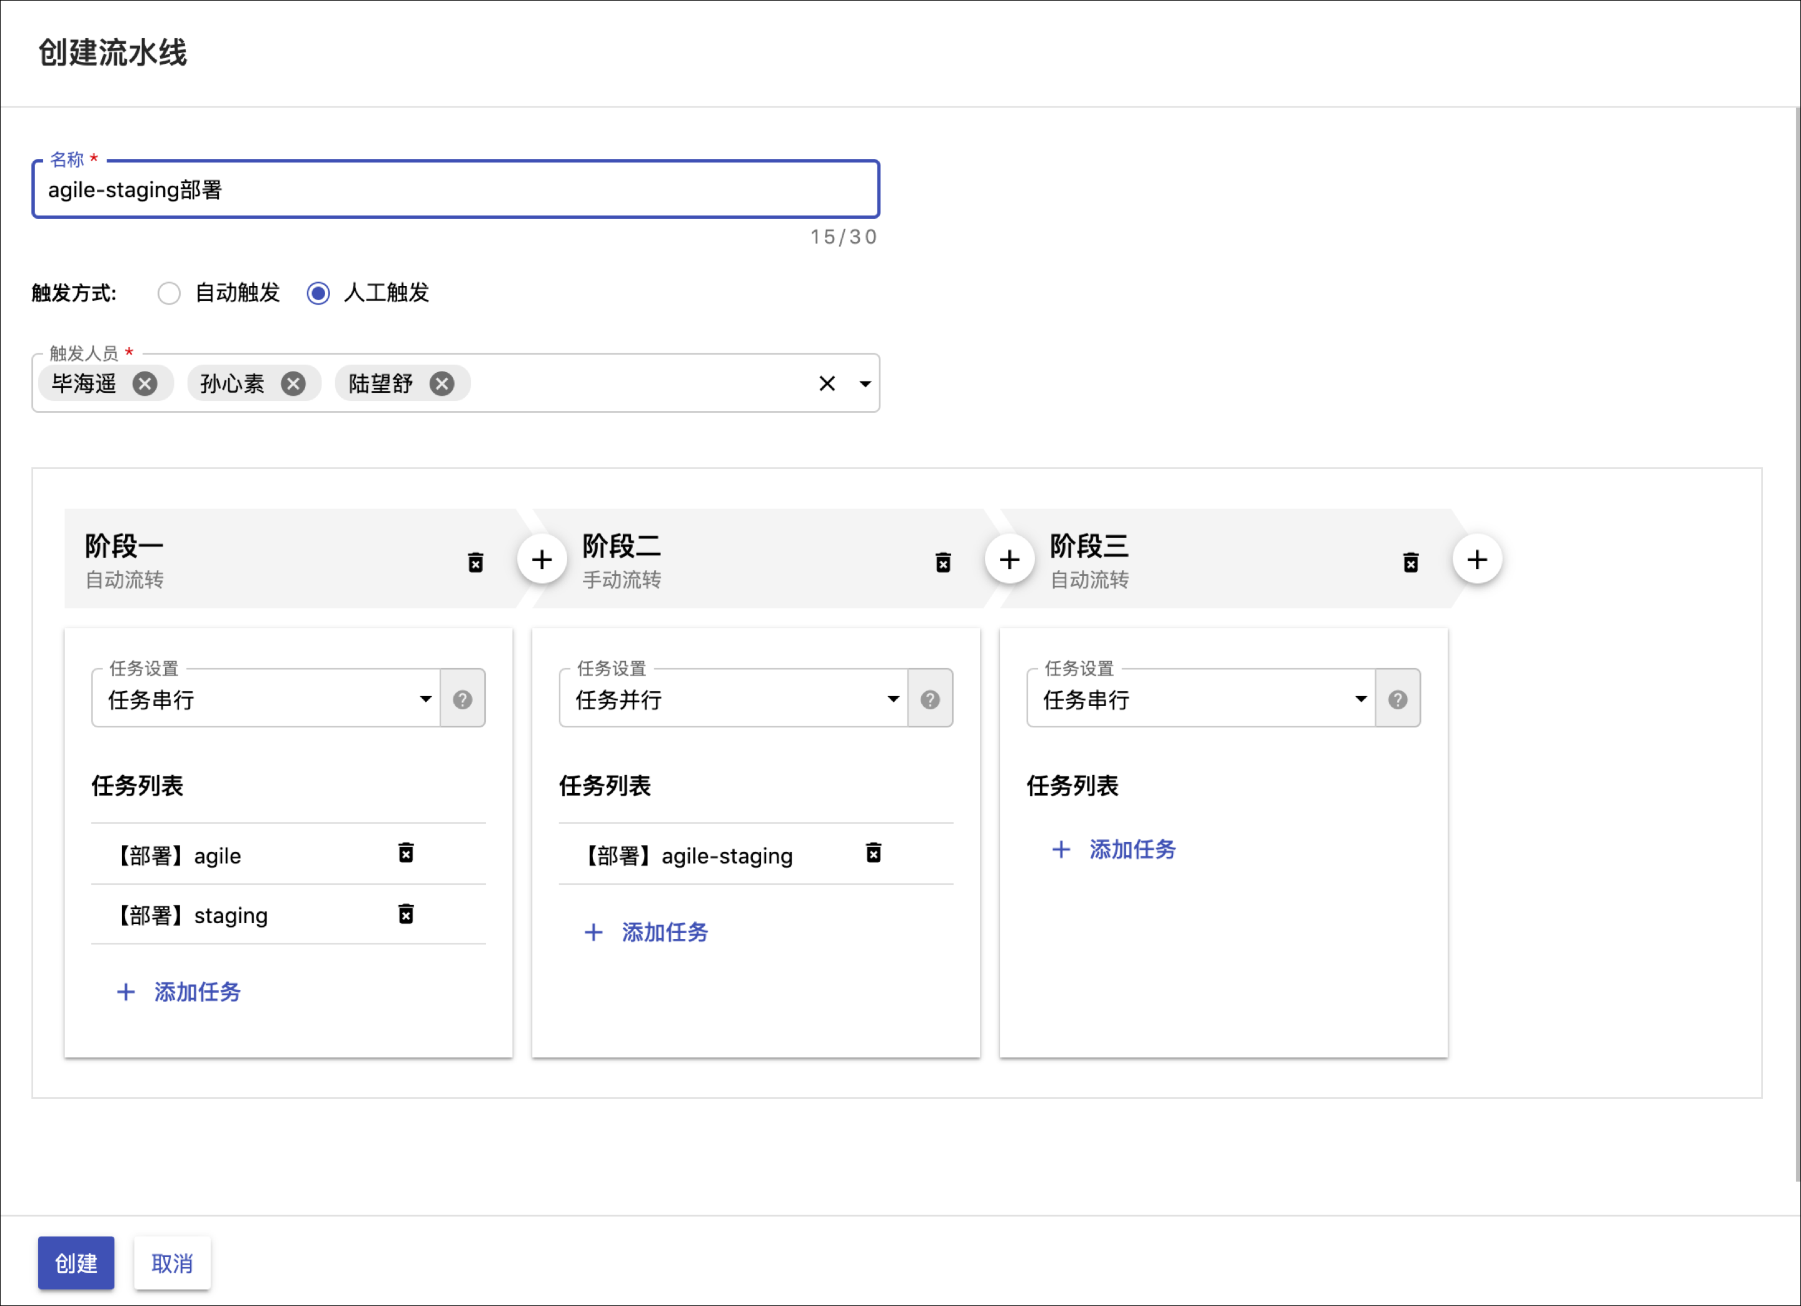Click 添加任务 in 阶段二

pyautogui.click(x=647, y=933)
